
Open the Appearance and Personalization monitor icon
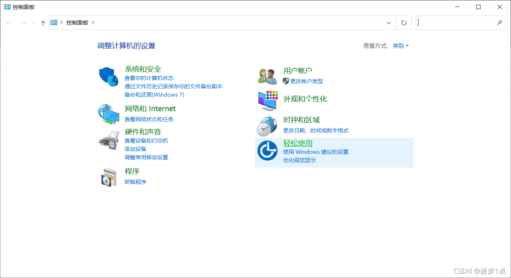pos(267,101)
